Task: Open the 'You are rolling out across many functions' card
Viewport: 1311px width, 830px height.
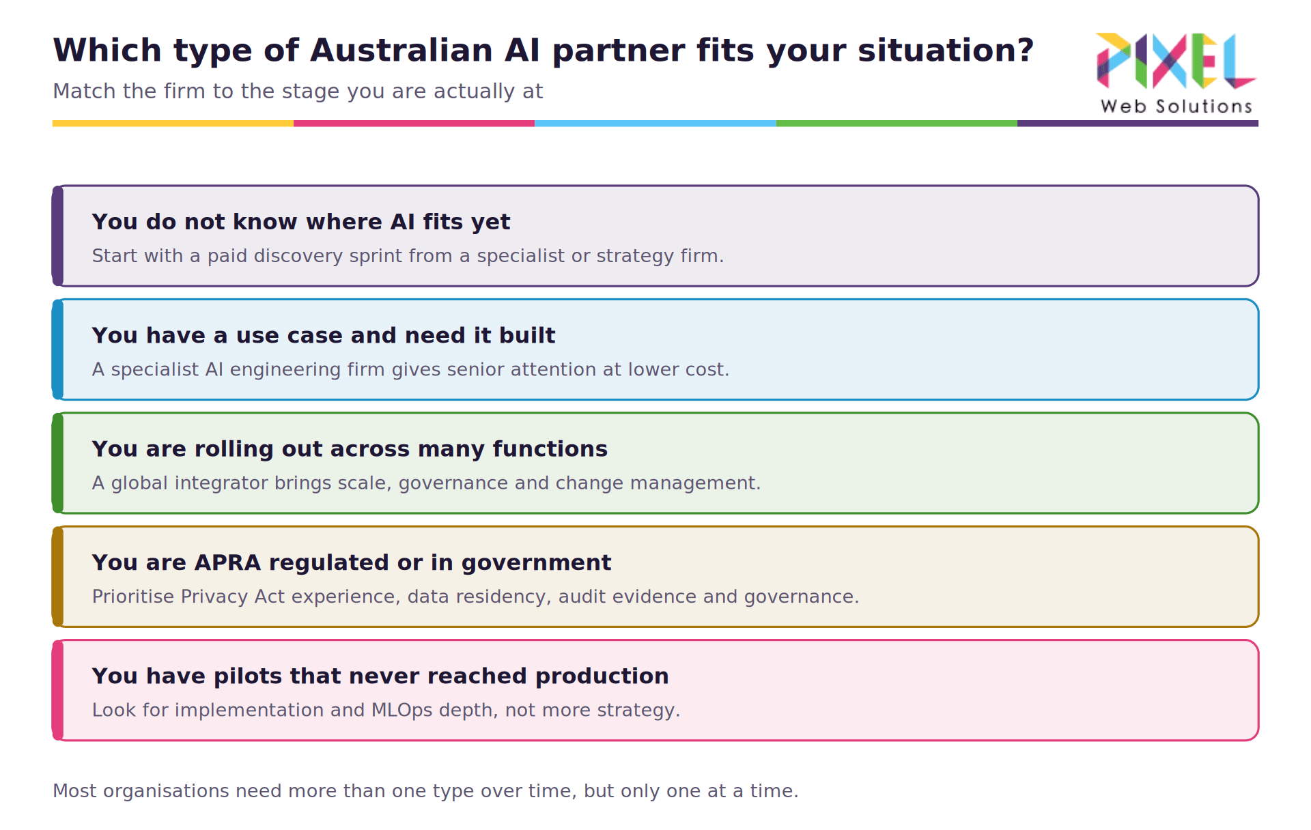Action: click(x=655, y=463)
